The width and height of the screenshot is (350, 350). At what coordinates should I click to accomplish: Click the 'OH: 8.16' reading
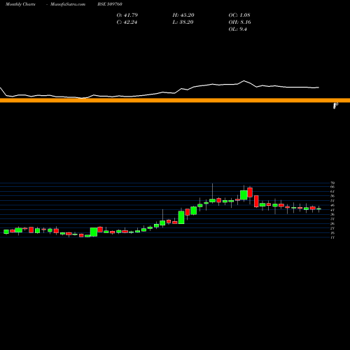(x=239, y=22)
